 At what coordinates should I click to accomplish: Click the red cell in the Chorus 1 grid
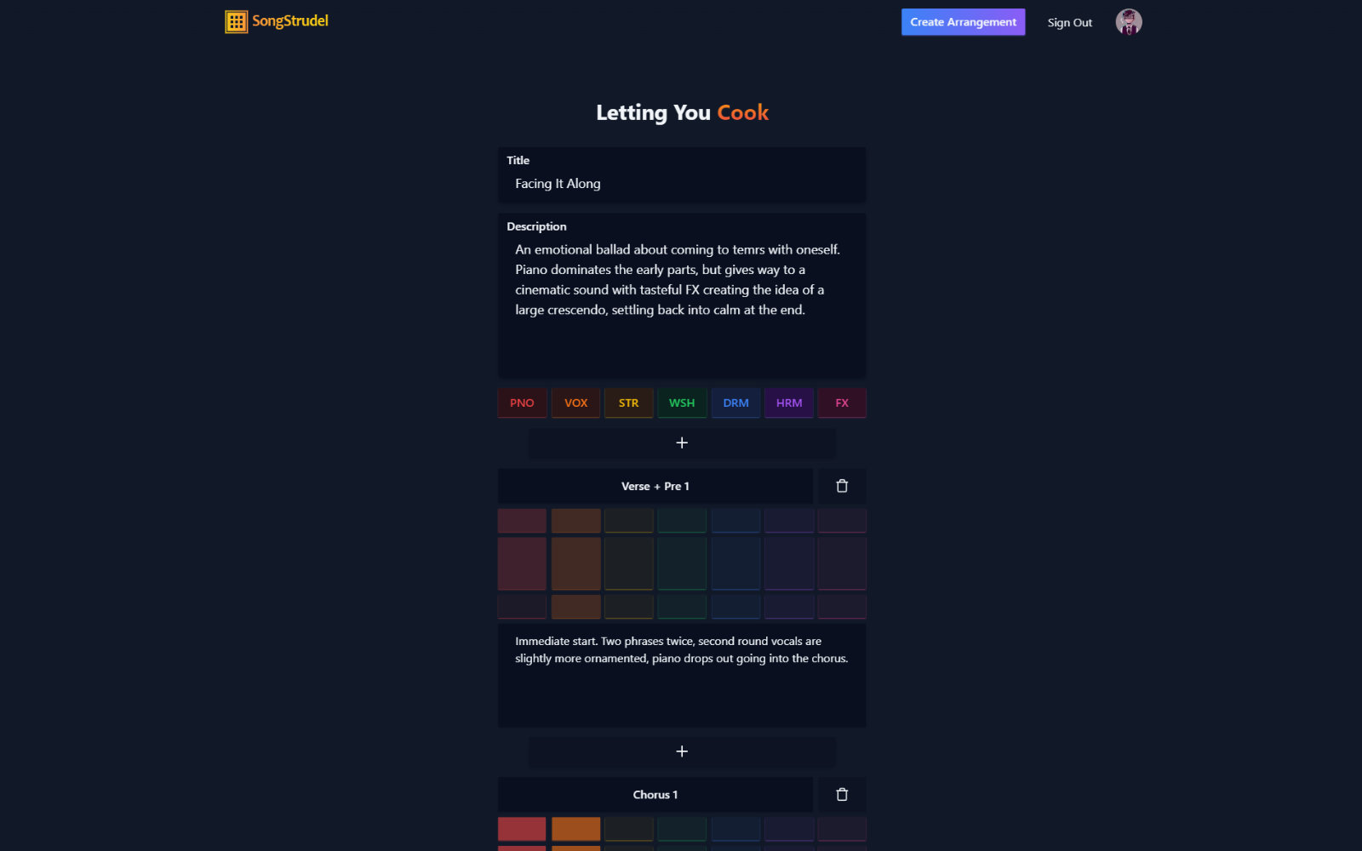click(521, 828)
